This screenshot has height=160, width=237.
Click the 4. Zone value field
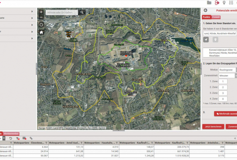[223, 99]
